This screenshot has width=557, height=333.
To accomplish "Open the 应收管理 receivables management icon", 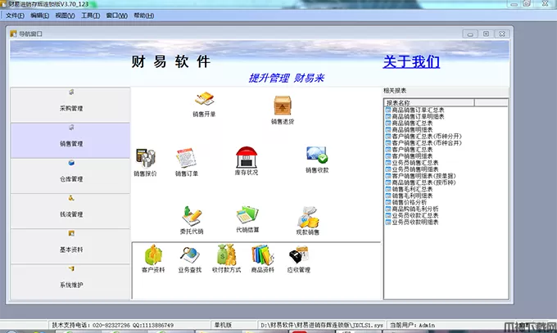I will tap(299, 259).
